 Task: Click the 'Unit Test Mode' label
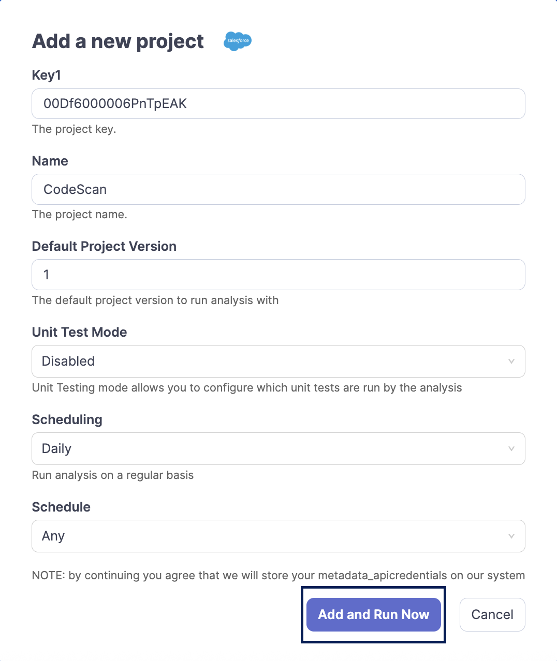pos(79,332)
